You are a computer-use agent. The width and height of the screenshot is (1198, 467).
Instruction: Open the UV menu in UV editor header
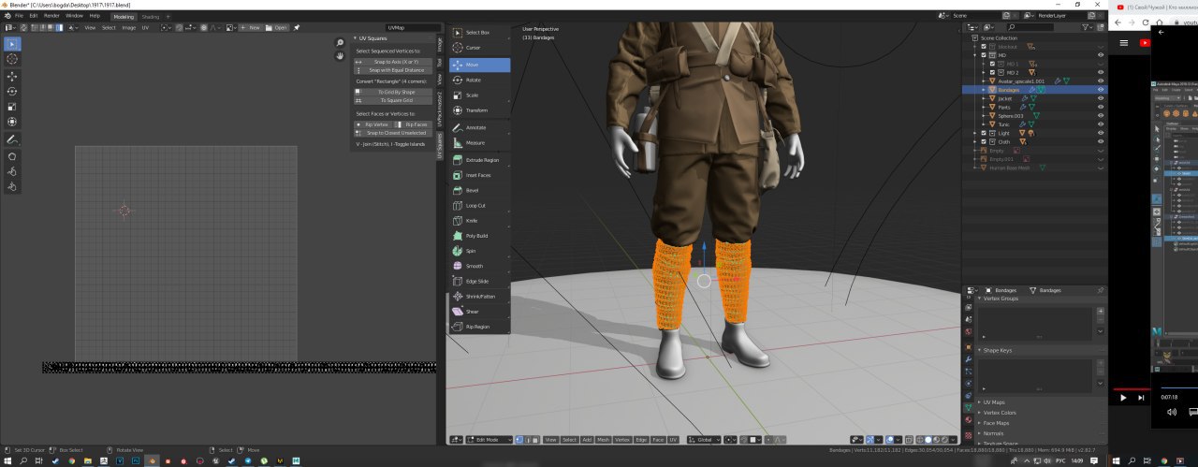(145, 28)
